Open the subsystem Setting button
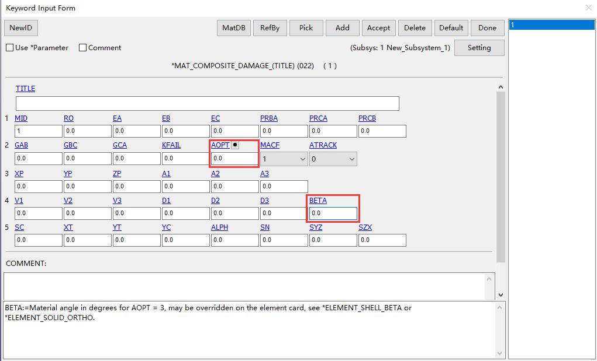 479,48
